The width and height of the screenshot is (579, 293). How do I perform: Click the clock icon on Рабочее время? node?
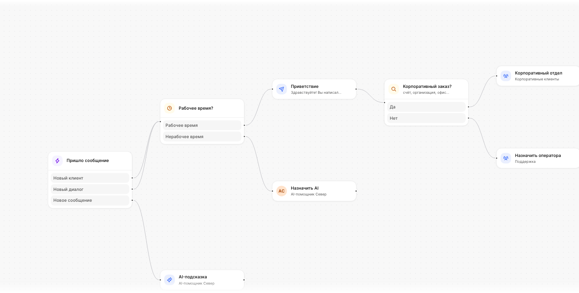coord(170,108)
